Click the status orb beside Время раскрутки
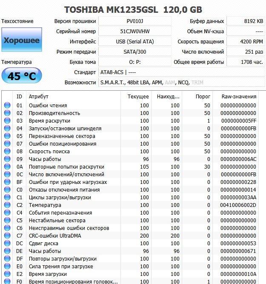 (7, 120)
